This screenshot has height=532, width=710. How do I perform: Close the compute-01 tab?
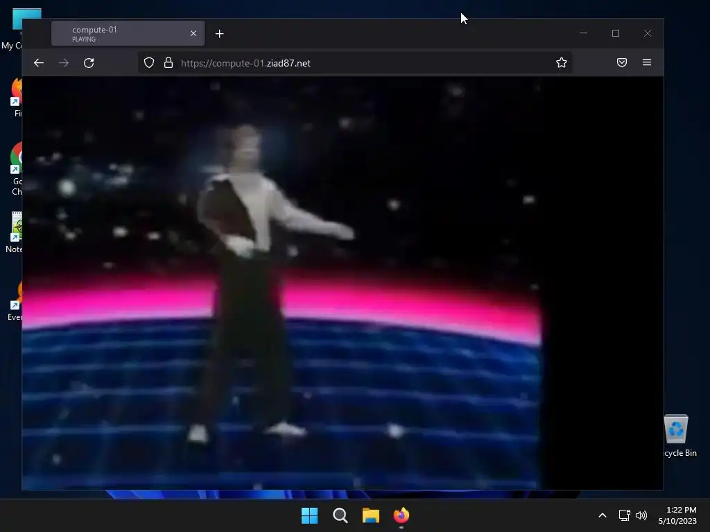coord(193,33)
